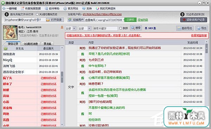This screenshot has height=129, width=211.
Task: Open 恢复残留数据 toolbar item
Action: (x=31, y=8)
